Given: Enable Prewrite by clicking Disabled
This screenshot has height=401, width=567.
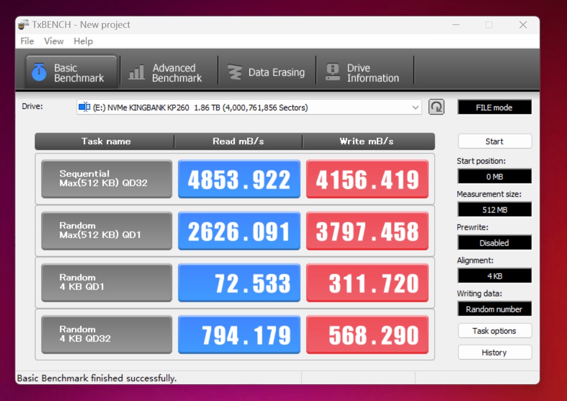Looking at the screenshot, I should click(x=495, y=243).
